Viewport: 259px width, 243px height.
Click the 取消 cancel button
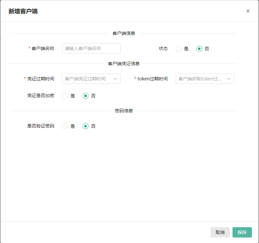220,232
